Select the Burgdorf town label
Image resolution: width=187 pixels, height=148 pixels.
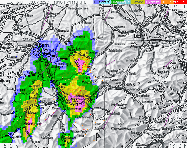[x=64, y=30]
